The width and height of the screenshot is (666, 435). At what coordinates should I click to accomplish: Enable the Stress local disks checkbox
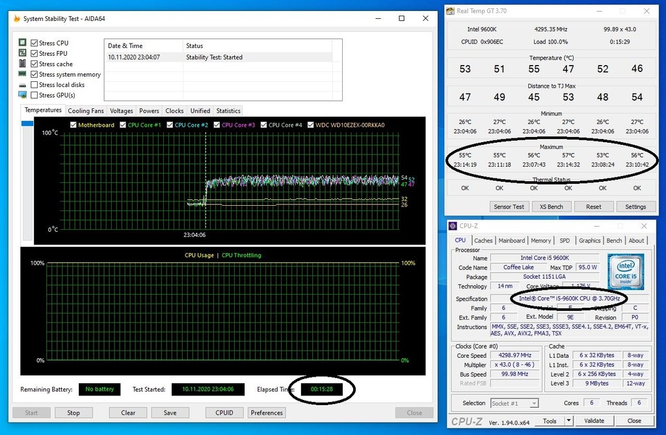34,85
